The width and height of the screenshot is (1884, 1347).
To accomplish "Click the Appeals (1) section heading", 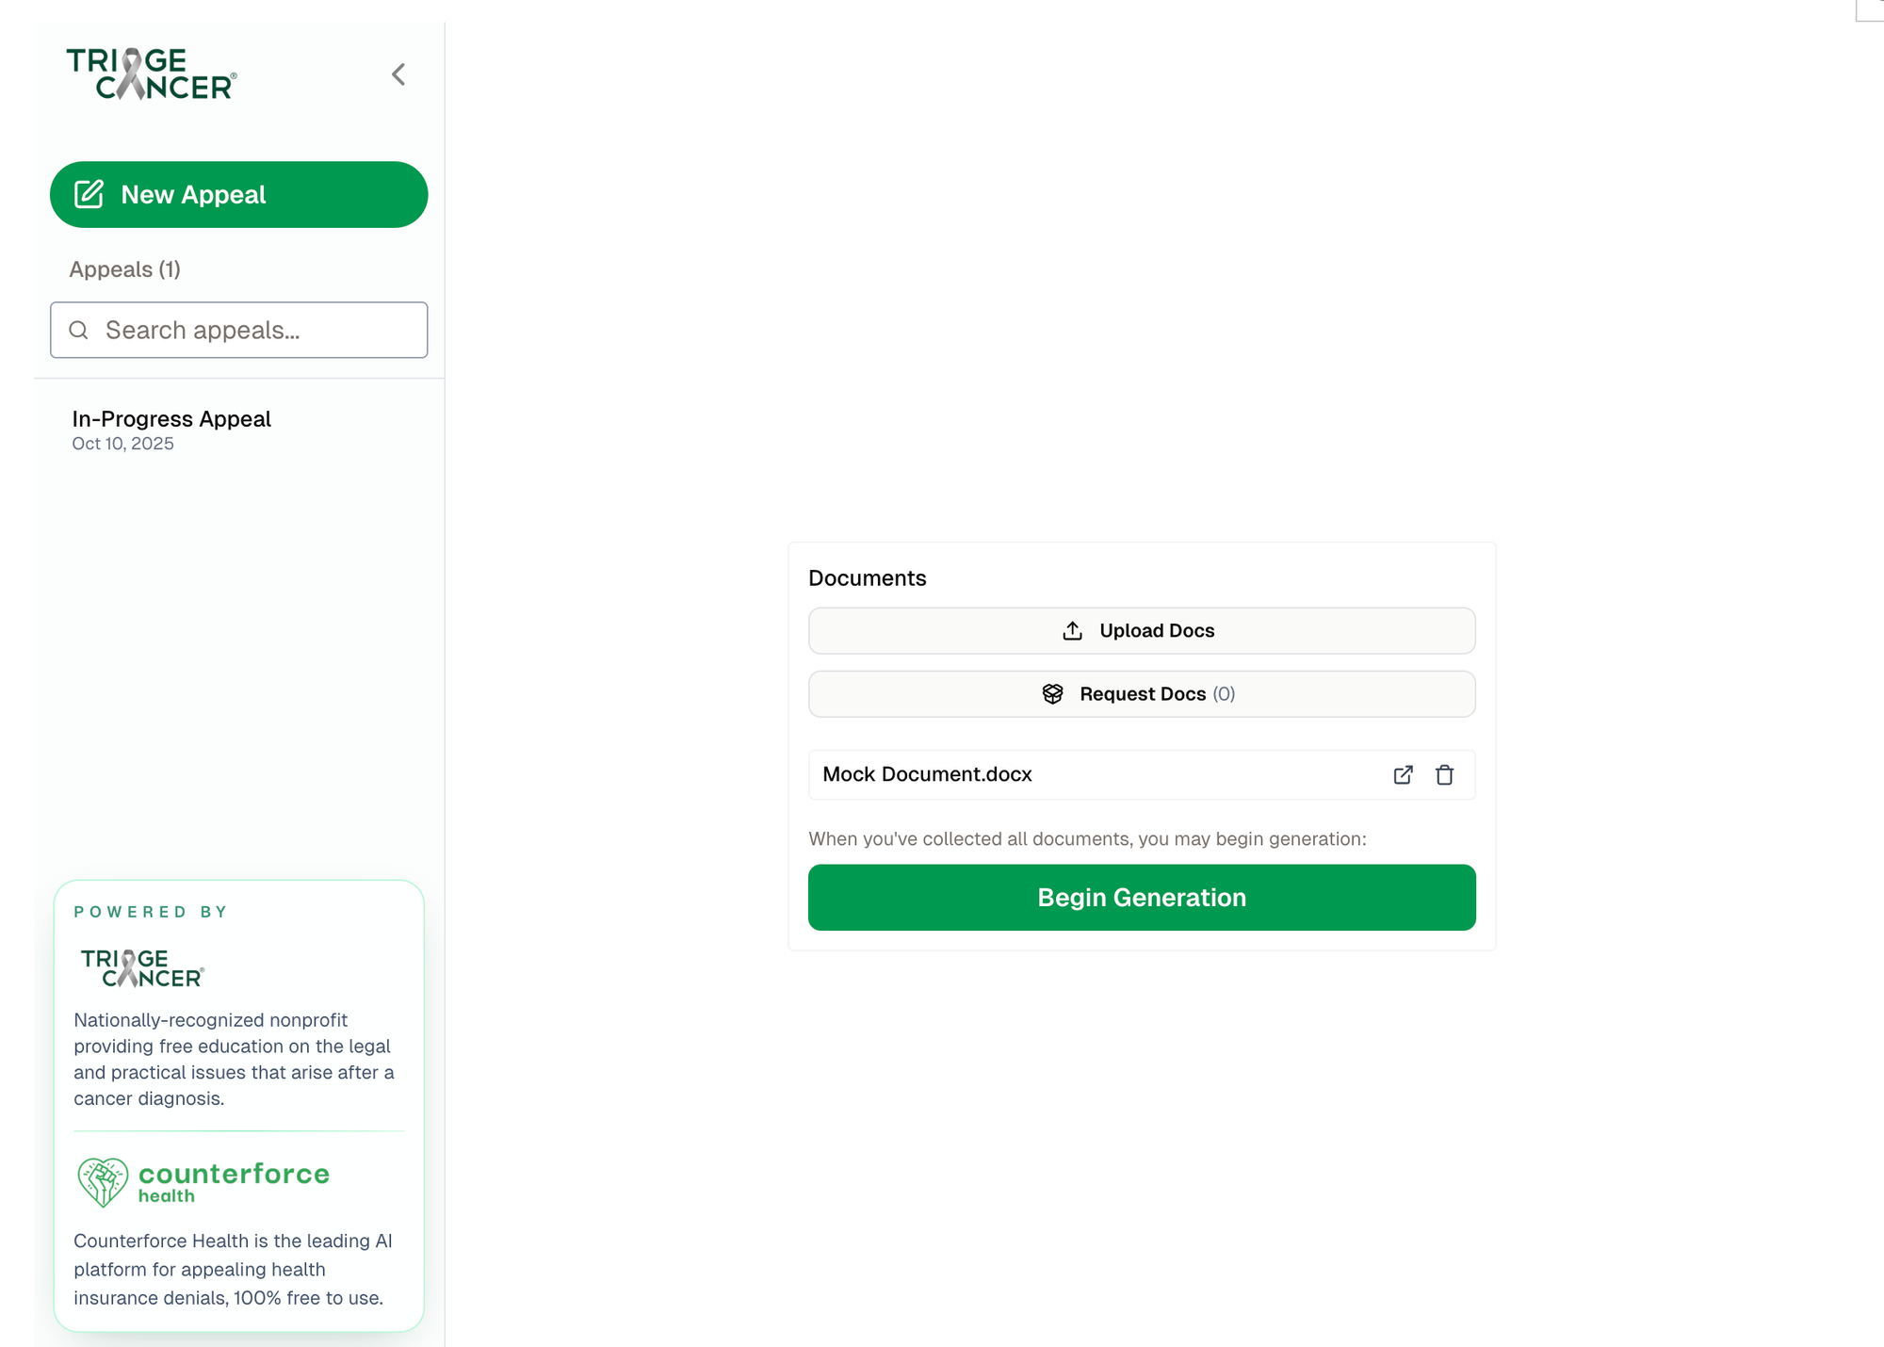I will point(124,270).
